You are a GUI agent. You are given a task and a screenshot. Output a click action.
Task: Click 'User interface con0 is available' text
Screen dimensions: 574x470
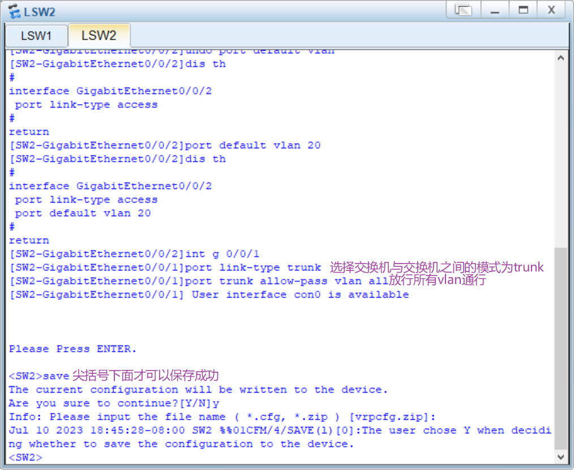coord(300,295)
